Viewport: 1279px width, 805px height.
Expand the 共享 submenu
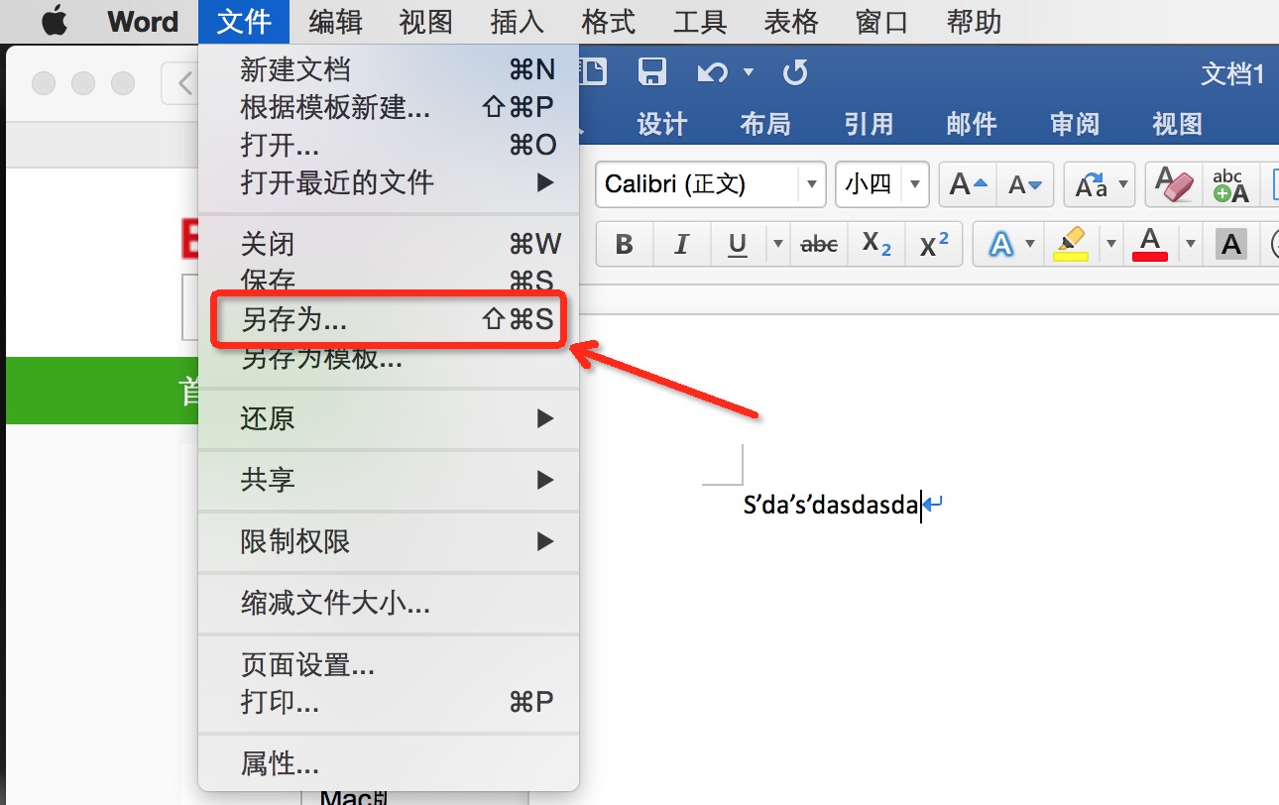[x=544, y=480]
